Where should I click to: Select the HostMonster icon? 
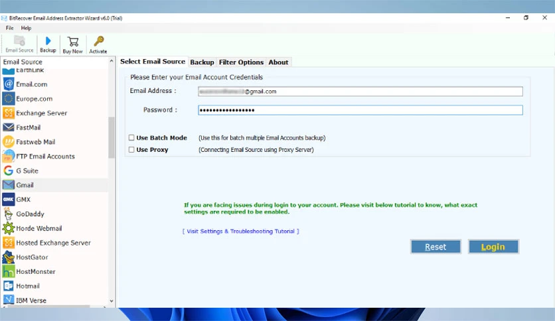coord(9,271)
